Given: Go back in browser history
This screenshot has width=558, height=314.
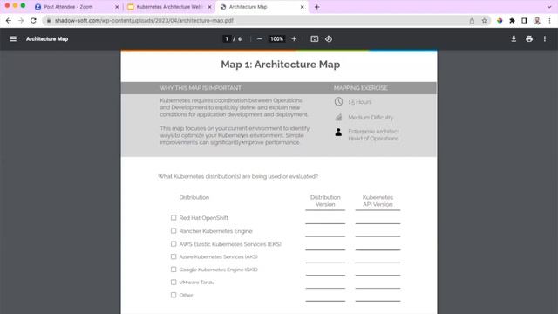Looking at the screenshot, I should pyautogui.click(x=9, y=21).
